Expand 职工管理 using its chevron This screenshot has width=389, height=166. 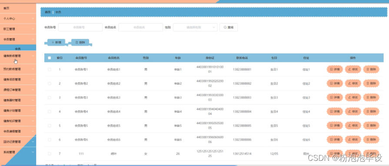point(33,29)
